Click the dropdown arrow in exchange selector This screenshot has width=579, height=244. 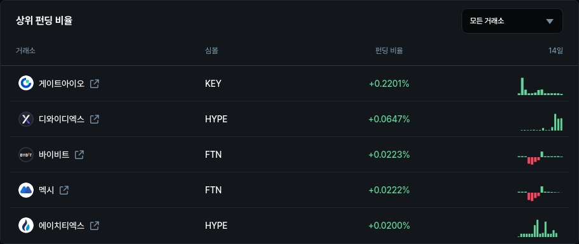[550, 22]
